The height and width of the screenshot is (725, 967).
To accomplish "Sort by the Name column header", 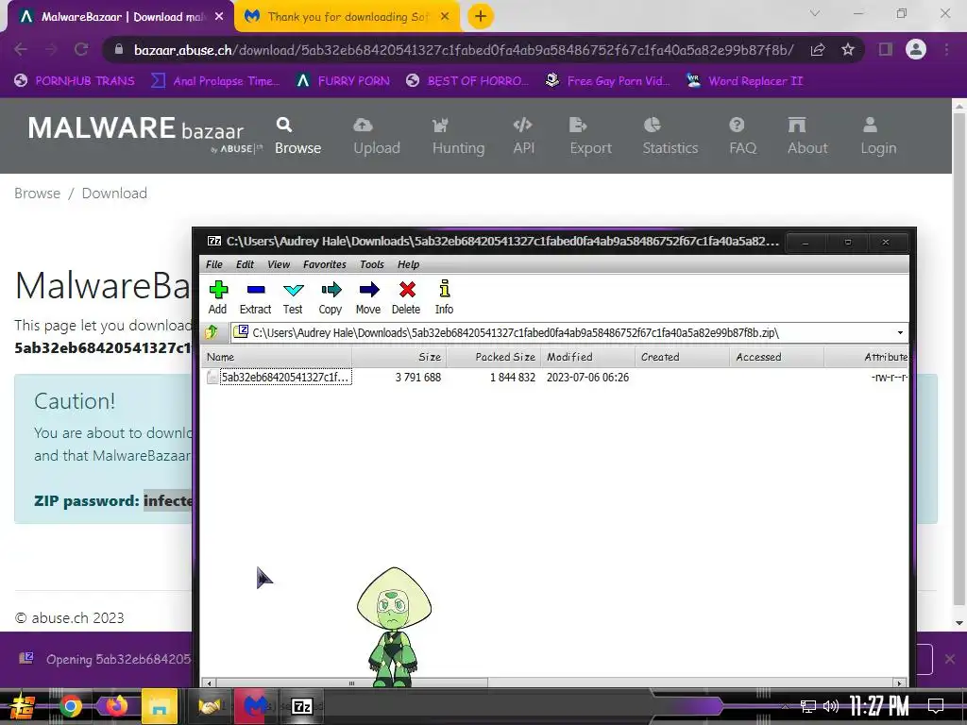I will (277, 357).
